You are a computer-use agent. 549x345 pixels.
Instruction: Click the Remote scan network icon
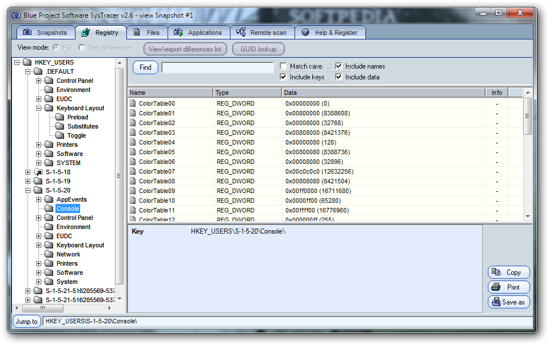[241, 32]
